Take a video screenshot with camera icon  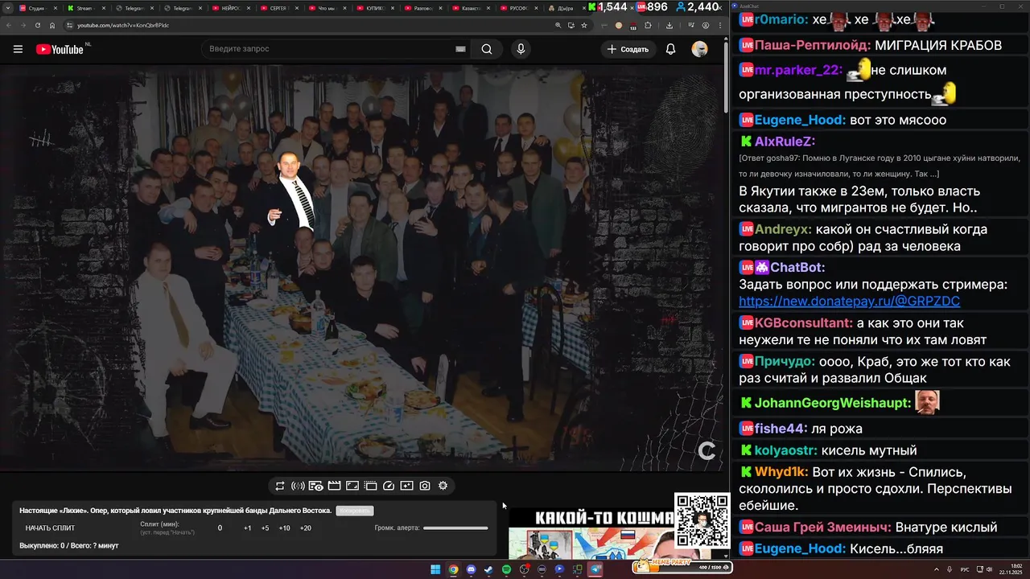tap(425, 486)
